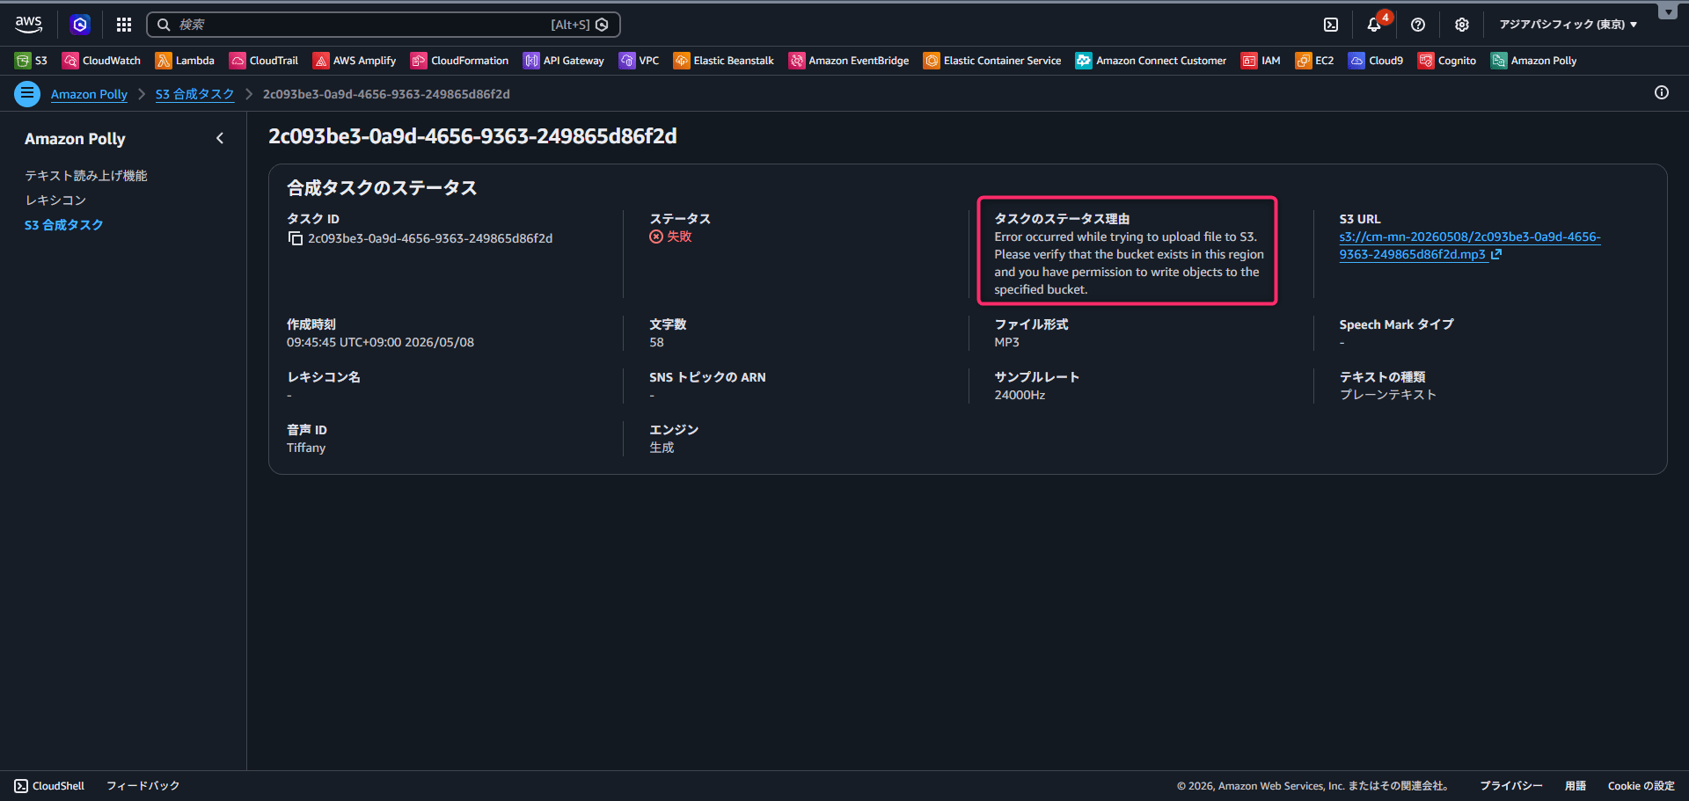
Task: Go to Amazon Polly breadcrumb link
Action: [89, 94]
